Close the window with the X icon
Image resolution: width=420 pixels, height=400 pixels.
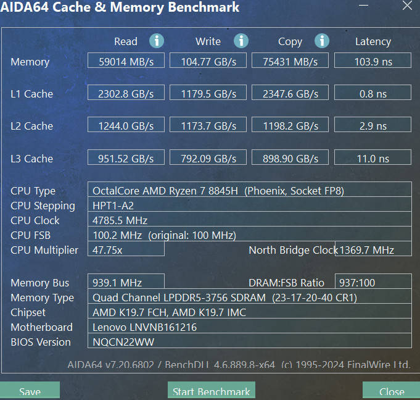point(407,6)
